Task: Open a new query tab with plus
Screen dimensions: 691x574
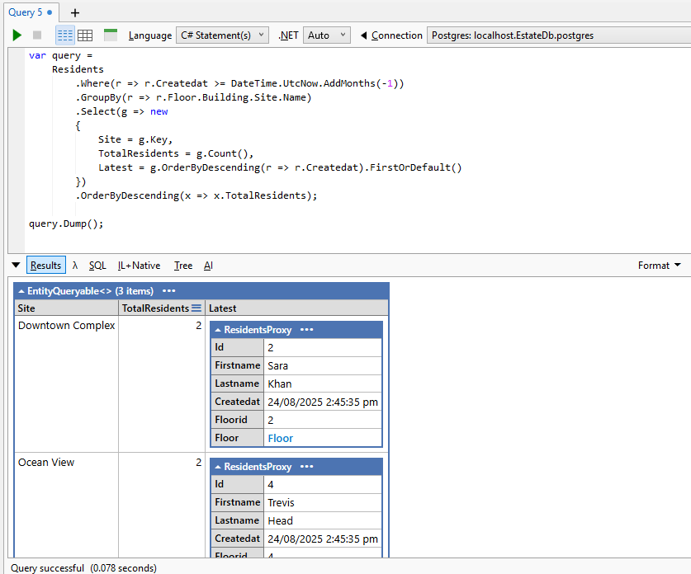Action: pyautogui.click(x=75, y=12)
